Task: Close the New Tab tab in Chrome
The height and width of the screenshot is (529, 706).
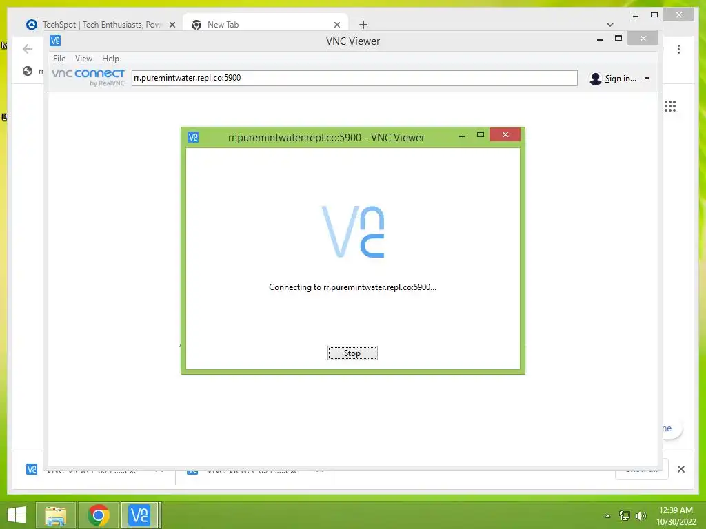Action: point(336,25)
